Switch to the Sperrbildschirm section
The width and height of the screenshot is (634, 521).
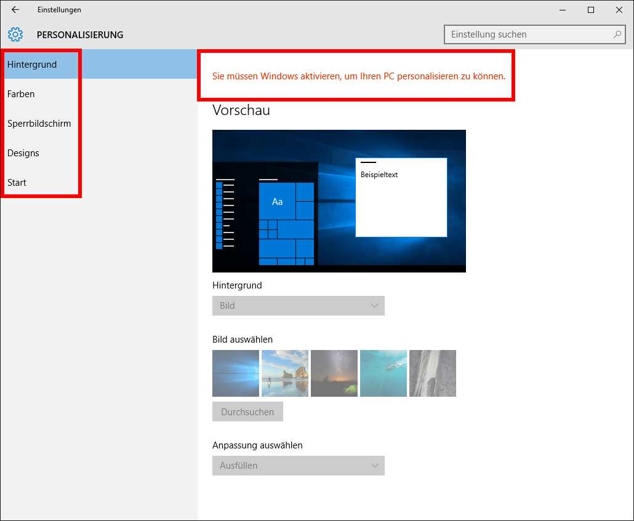[x=98, y=123]
